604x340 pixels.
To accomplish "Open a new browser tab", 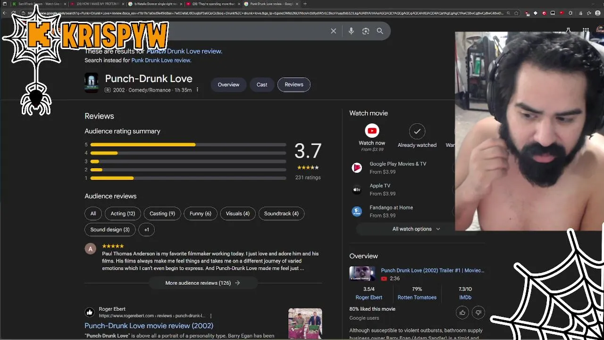I will (305, 4).
